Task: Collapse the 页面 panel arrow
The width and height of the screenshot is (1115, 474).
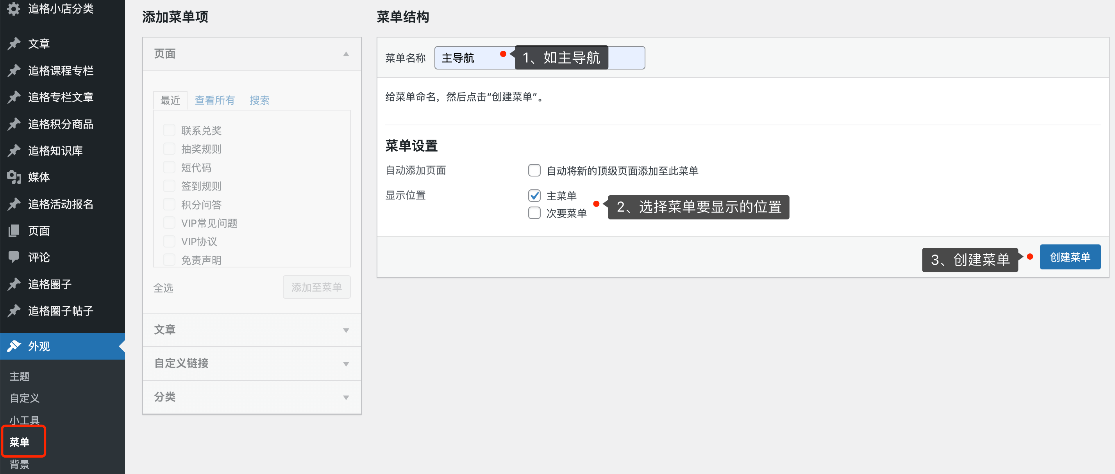Action: point(346,54)
